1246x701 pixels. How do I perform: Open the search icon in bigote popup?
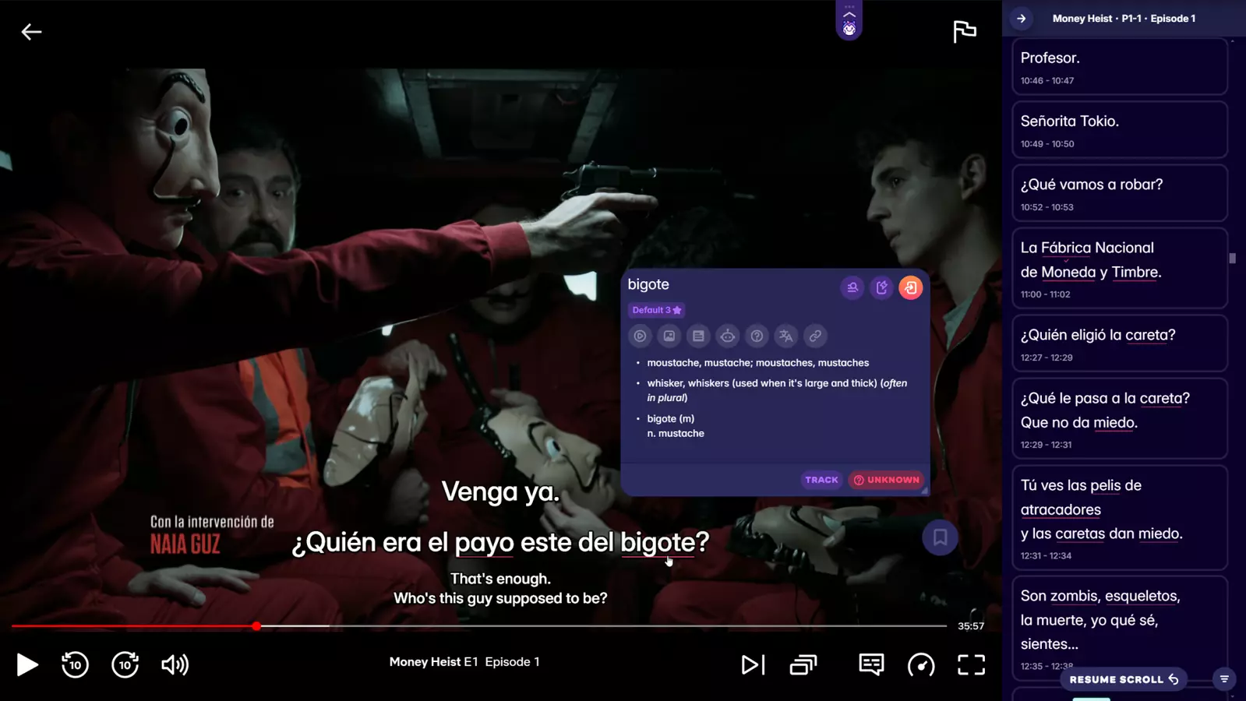pos(852,287)
